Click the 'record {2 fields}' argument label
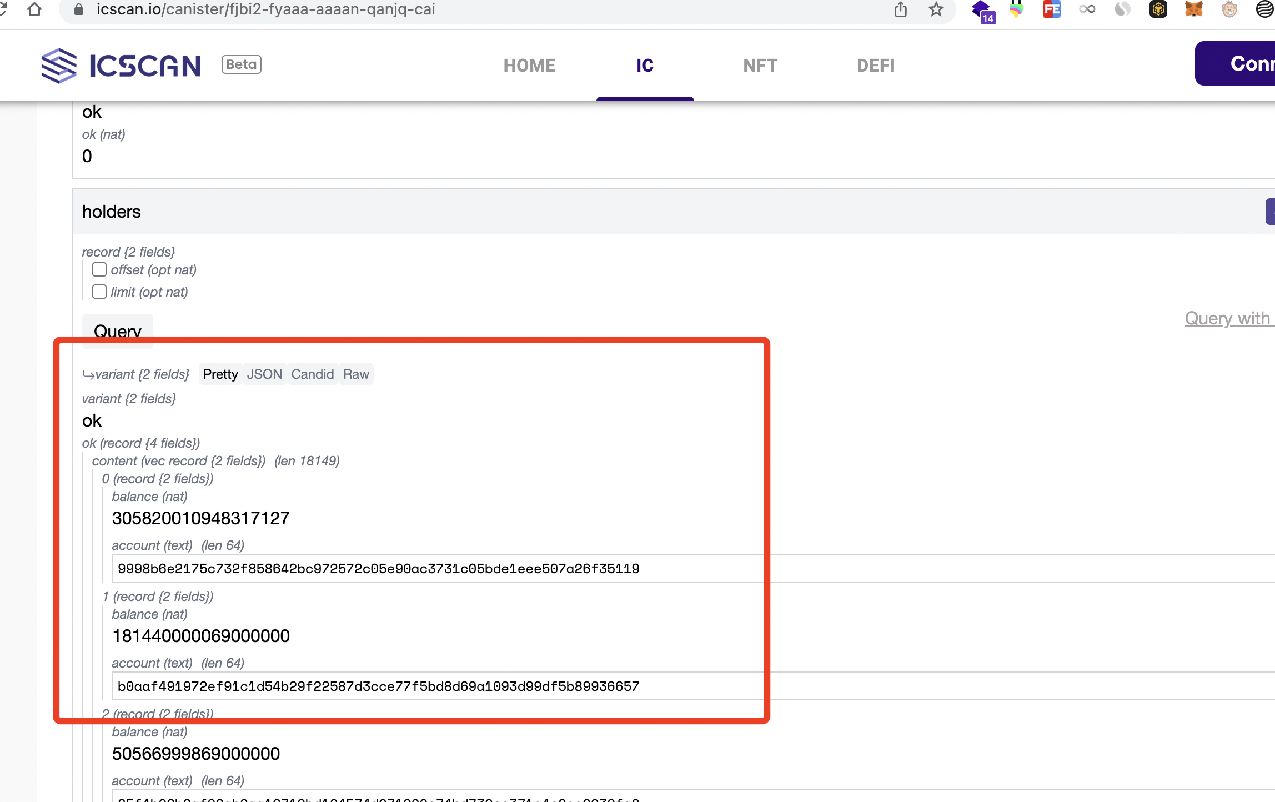Image resolution: width=1275 pixels, height=802 pixels. click(x=128, y=252)
